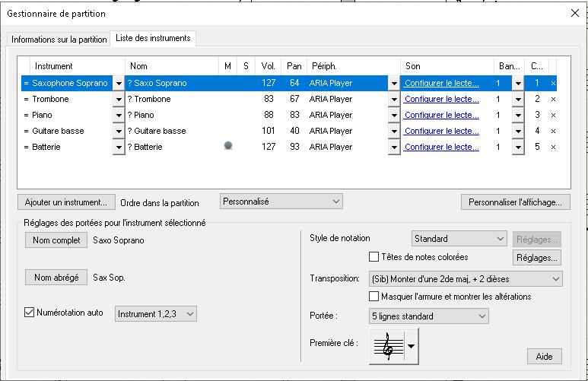Click the treble clef Première clé icon
The width and height of the screenshot is (588, 381).
[x=387, y=346]
